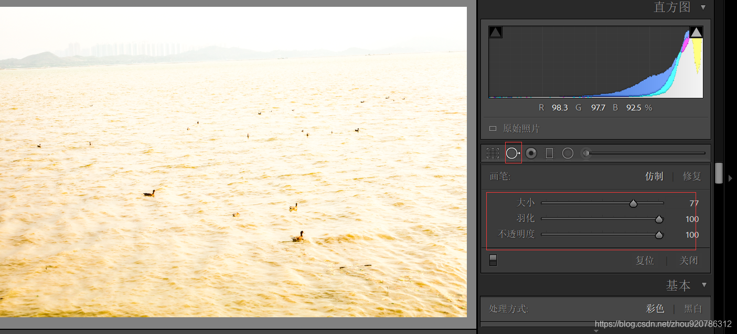Image resolution: width=737 pixels, height=334 pixels.
Task: Collapse the 基本 panel
Action: [x=704, y=285]
